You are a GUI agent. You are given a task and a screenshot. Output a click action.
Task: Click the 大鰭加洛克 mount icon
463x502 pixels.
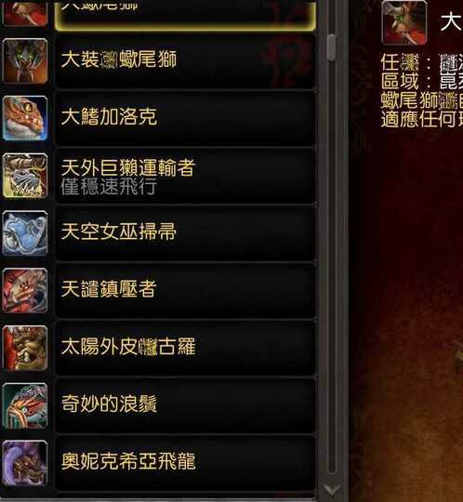click(25, 118)
